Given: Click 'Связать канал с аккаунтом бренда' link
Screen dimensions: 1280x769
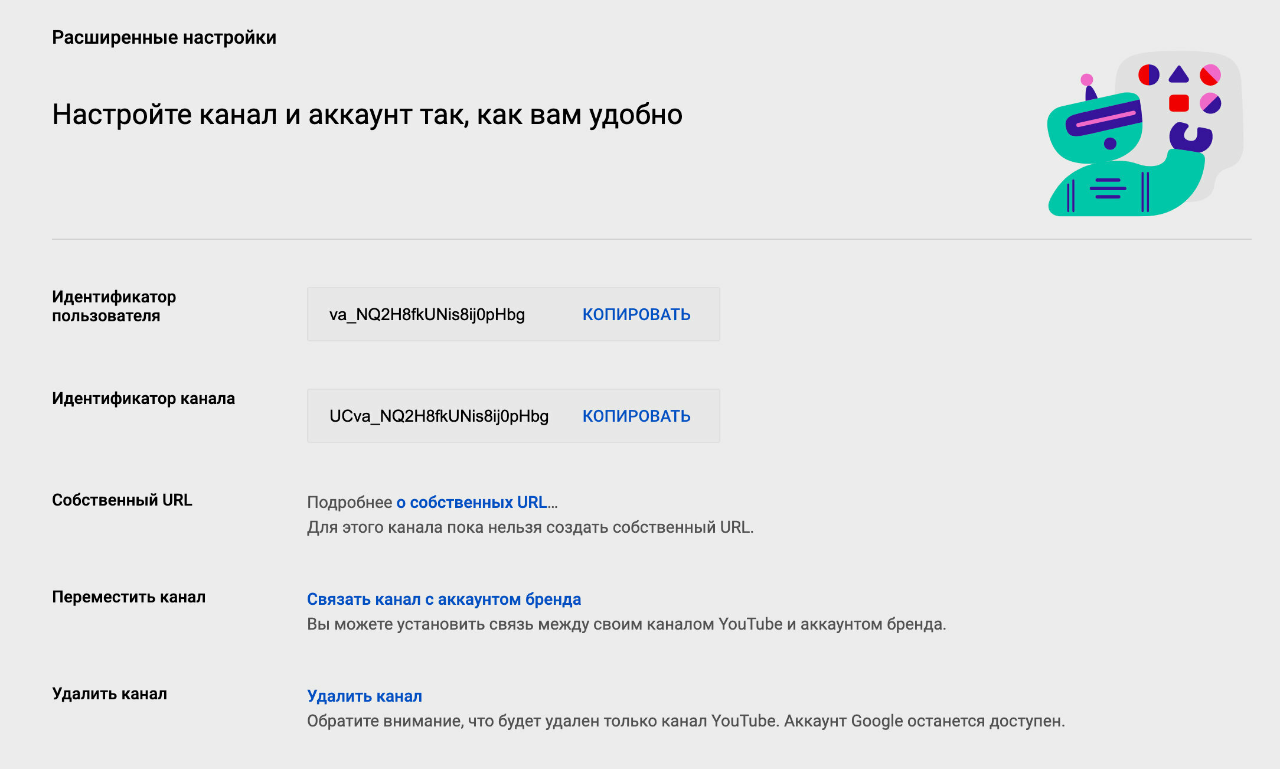Looking at the screenshot, I should pos(444,599).
